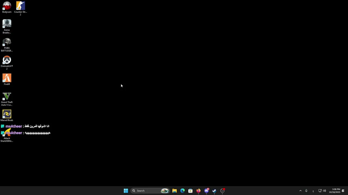Open Discord from the taskbar

tap(206, 191)
